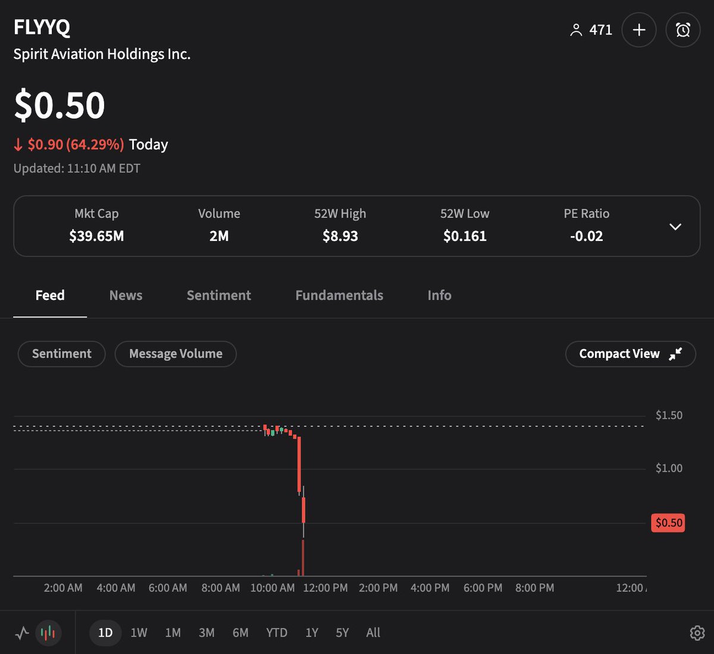714x654 pixels.
Task: Select the All time range
Action: coord(373,633)
